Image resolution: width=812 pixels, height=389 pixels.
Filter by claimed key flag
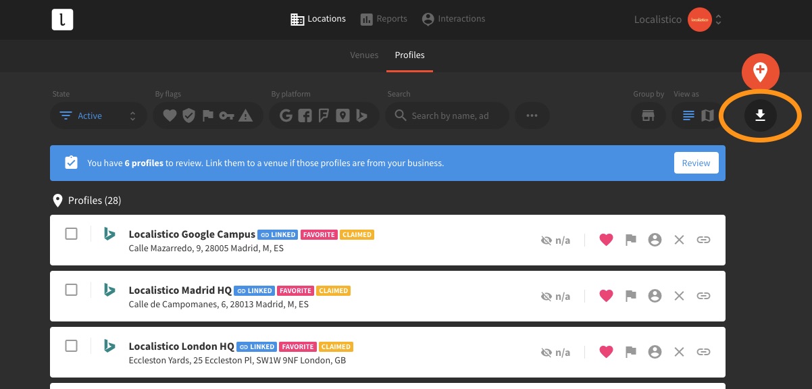point(226,116)
